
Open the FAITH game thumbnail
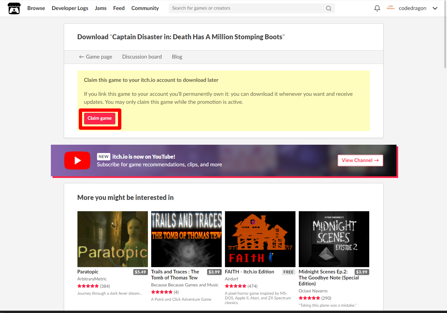(x=260, y=239)
